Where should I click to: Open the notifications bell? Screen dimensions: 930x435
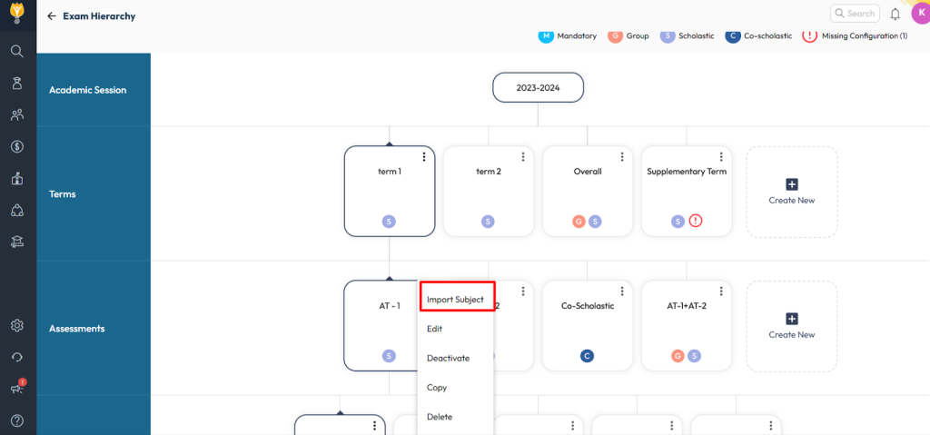point(895,14)
